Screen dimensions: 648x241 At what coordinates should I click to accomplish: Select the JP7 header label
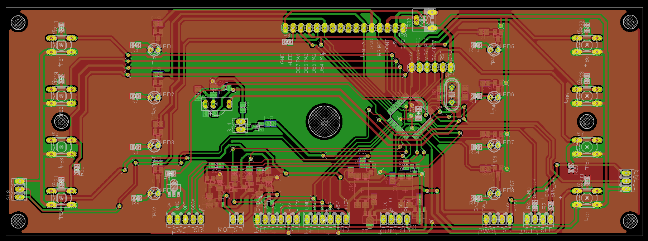[x=450, y=75]
